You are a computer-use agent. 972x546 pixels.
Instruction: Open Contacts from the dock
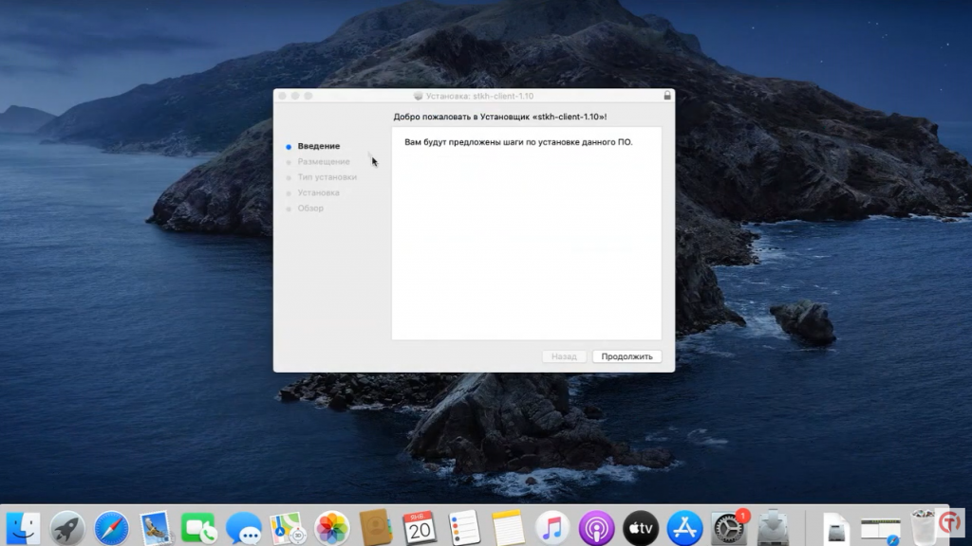point(376,528)
